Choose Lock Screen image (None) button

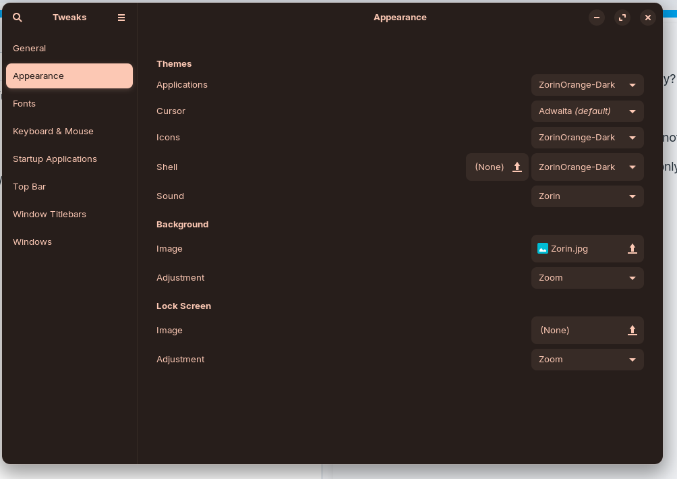[587, 331]
